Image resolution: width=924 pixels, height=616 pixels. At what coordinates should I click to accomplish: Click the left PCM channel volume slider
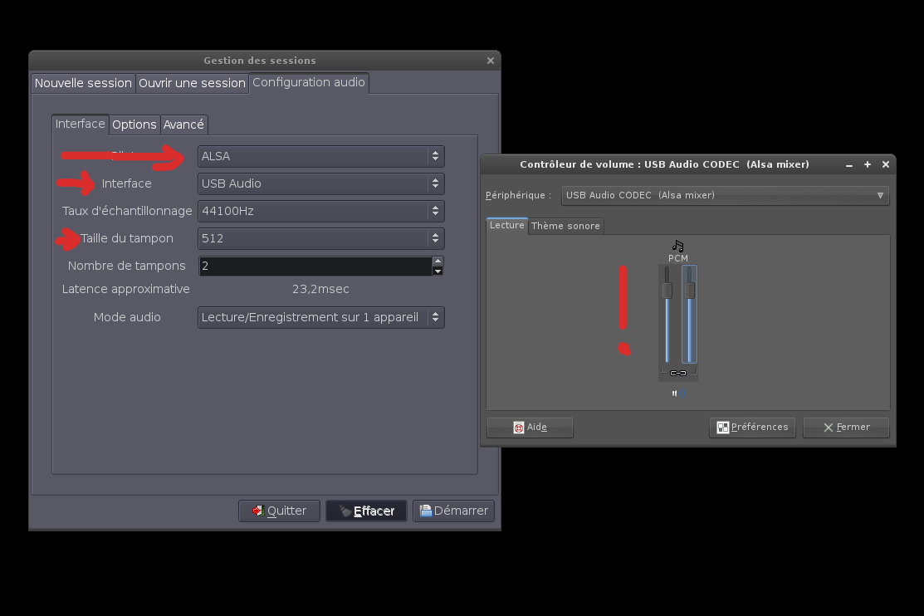pyautogui.click(x=667, y=314)
